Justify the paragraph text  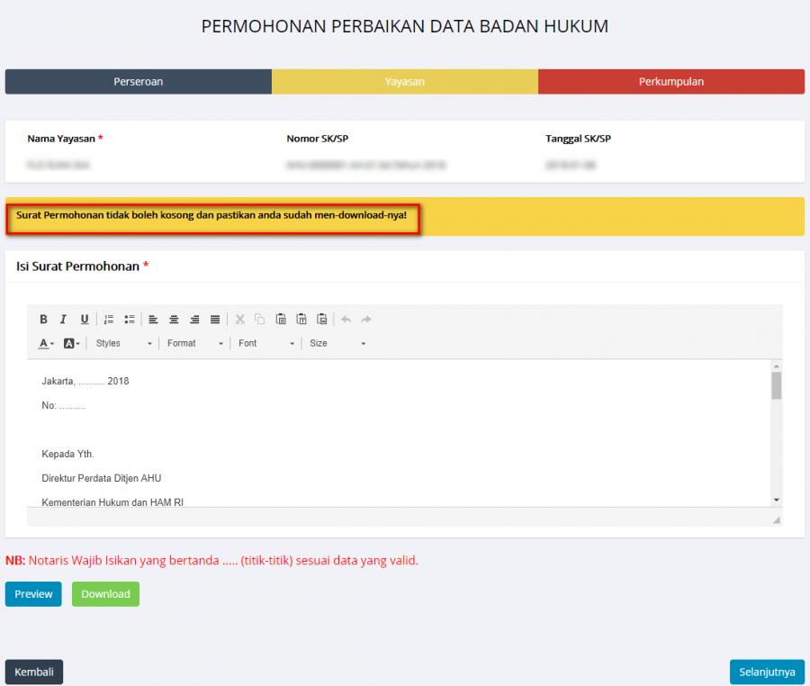tap(215, 320)
